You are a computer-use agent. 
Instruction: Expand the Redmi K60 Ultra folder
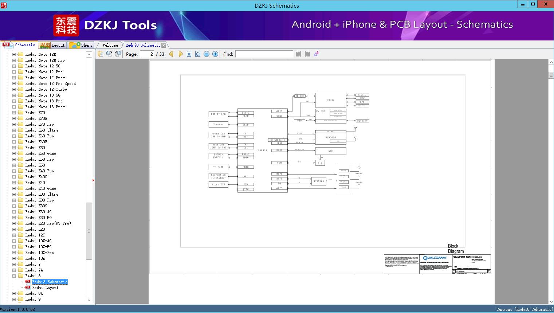[x=14, y=130]
